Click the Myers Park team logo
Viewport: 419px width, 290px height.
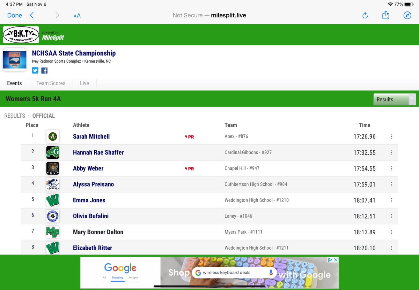(53, 232)
